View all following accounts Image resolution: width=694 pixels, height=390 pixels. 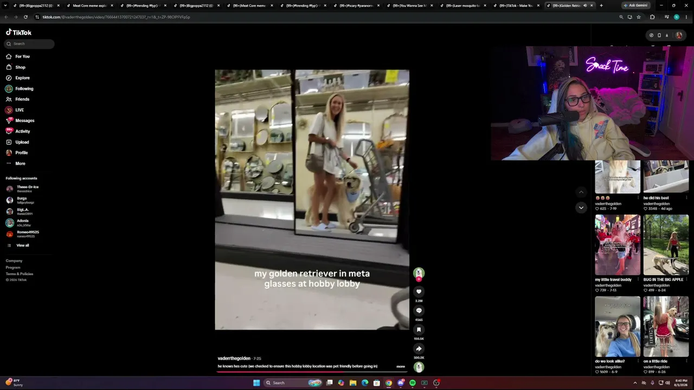click(x=22, y=245)
